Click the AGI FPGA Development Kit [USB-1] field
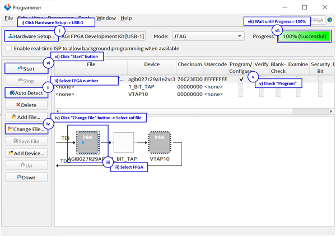 103,36
